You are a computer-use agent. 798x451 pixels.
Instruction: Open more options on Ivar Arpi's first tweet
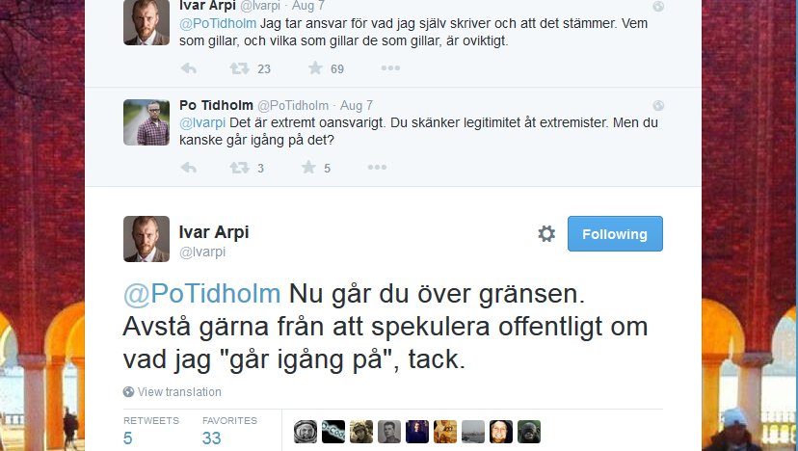coord(390,67)
